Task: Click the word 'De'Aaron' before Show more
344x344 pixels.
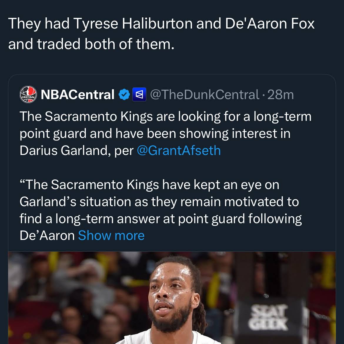Action: 47,236
